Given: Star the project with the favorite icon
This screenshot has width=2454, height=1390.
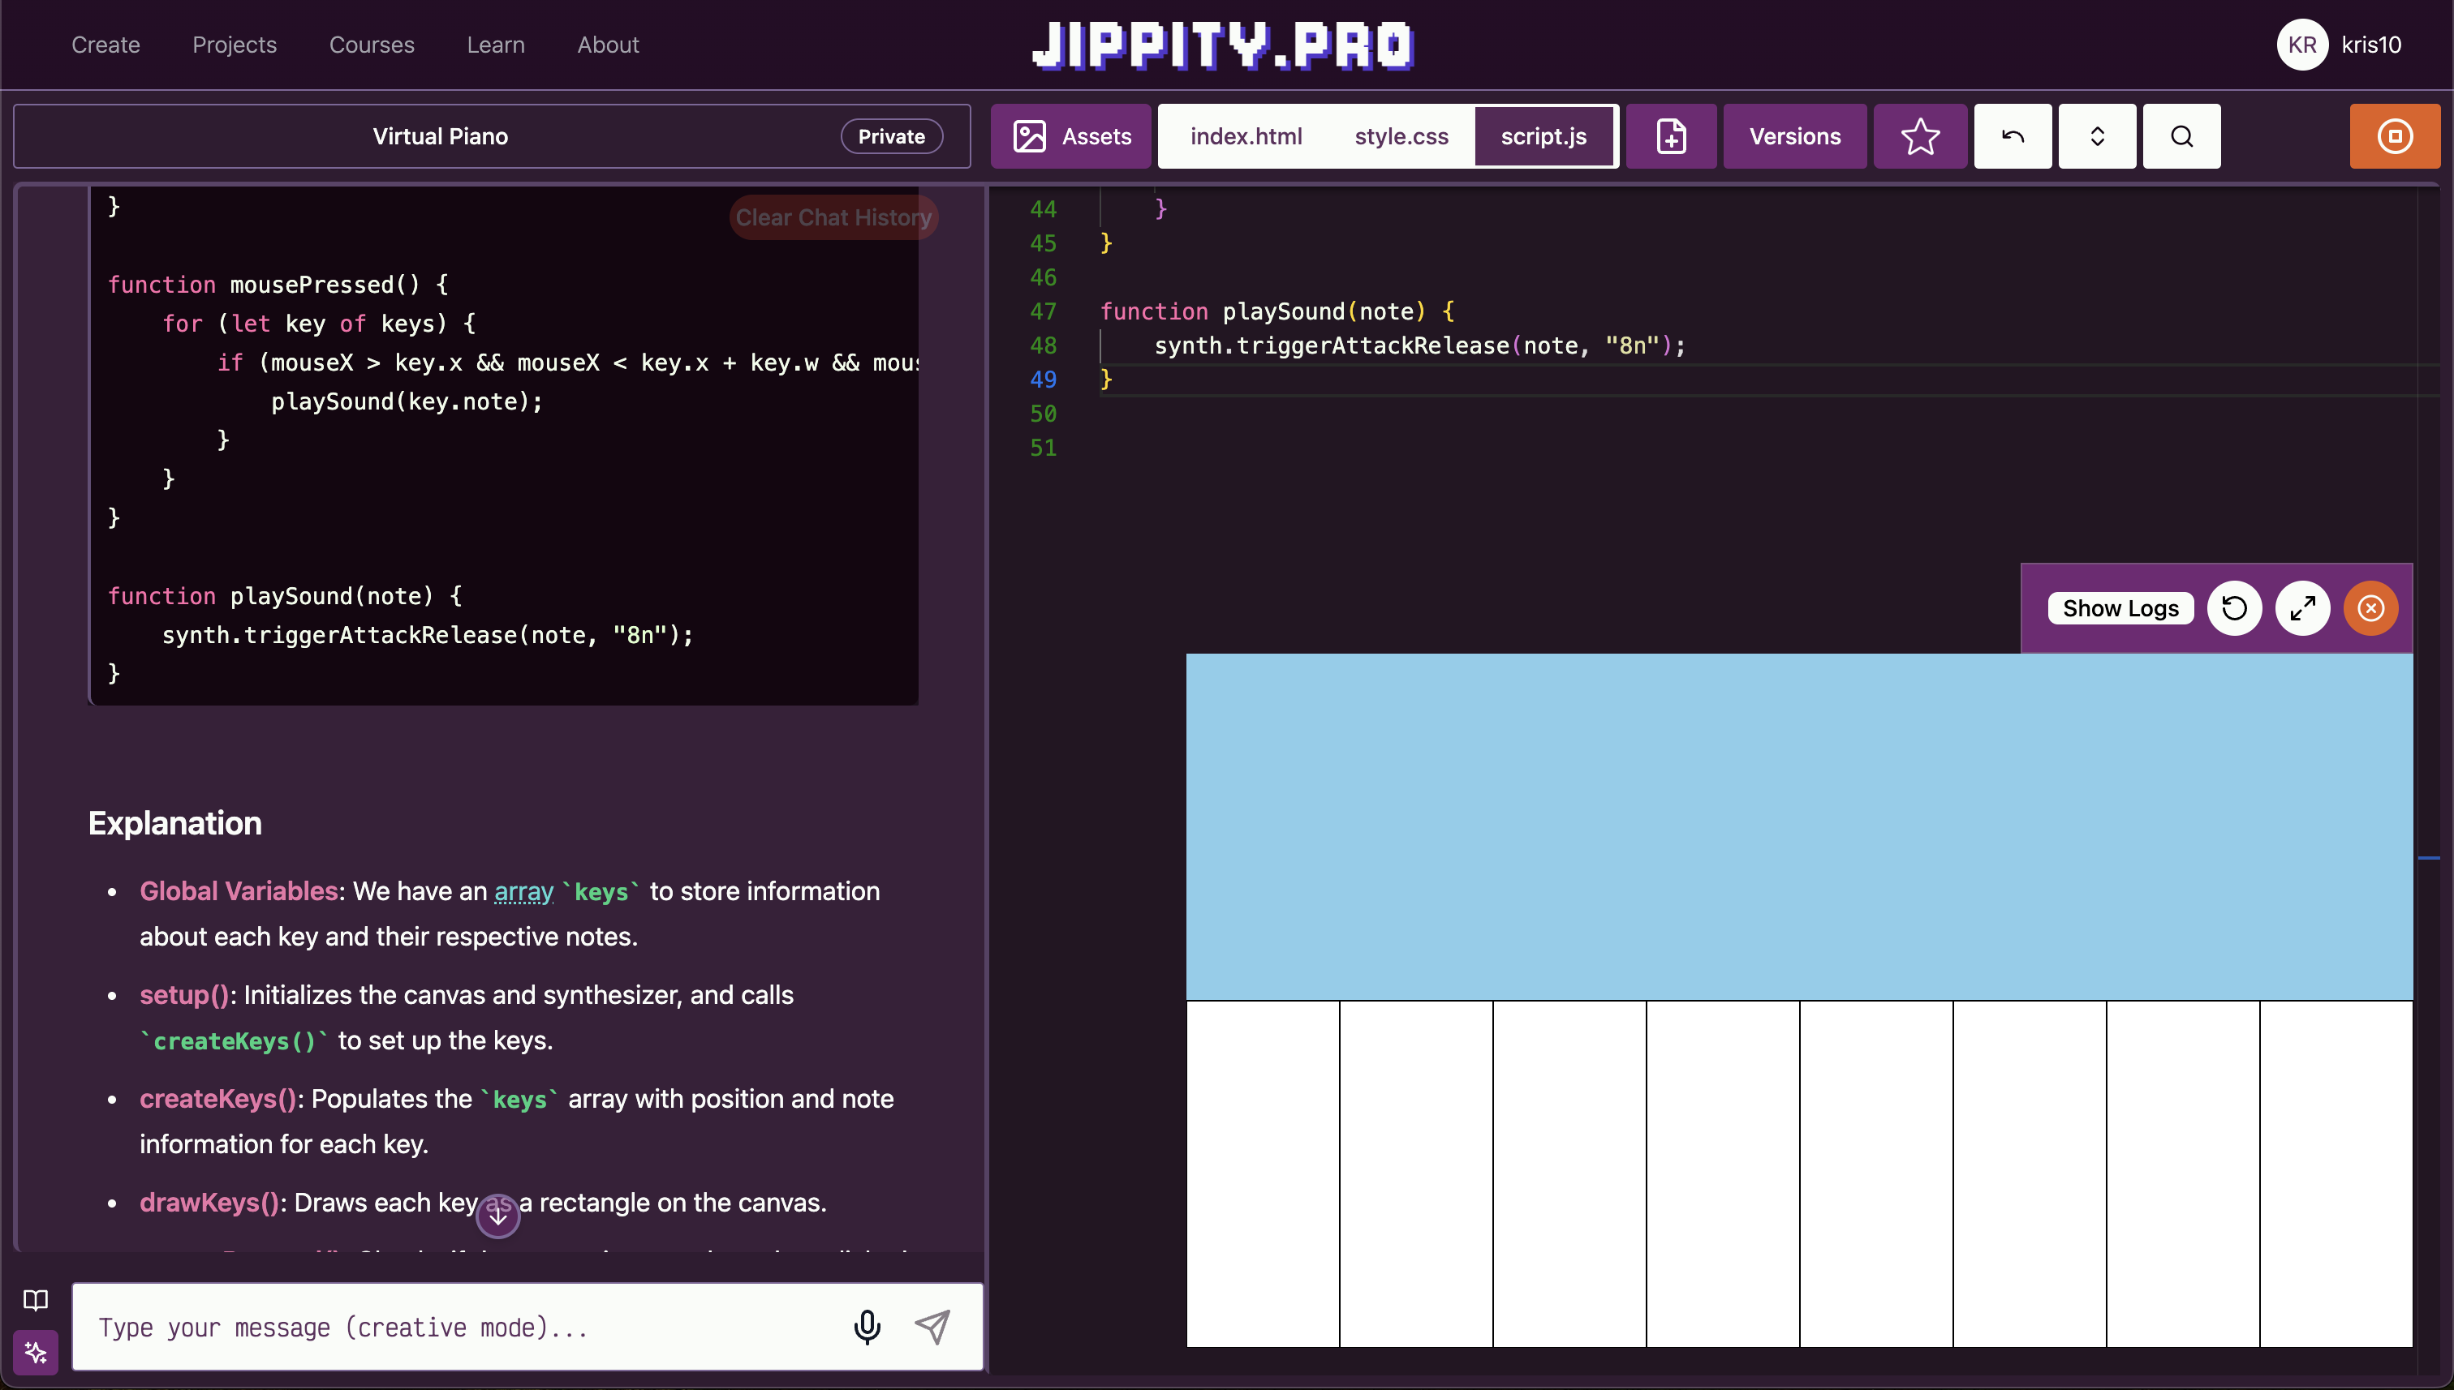Looking at the screenshot, I should [1919, 136].
